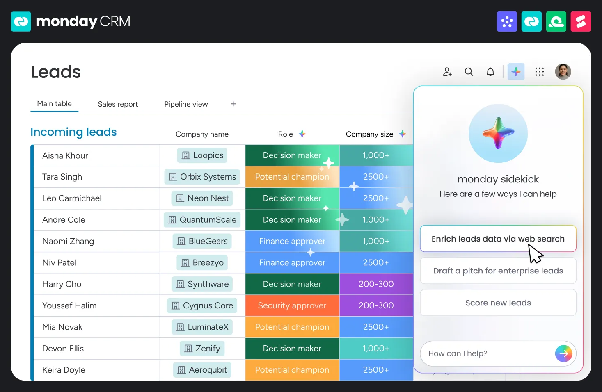This screenshot has height=392, width=602.
Task: Open Harry Cho's Decision maker role cell
Action: click(292, 284)
